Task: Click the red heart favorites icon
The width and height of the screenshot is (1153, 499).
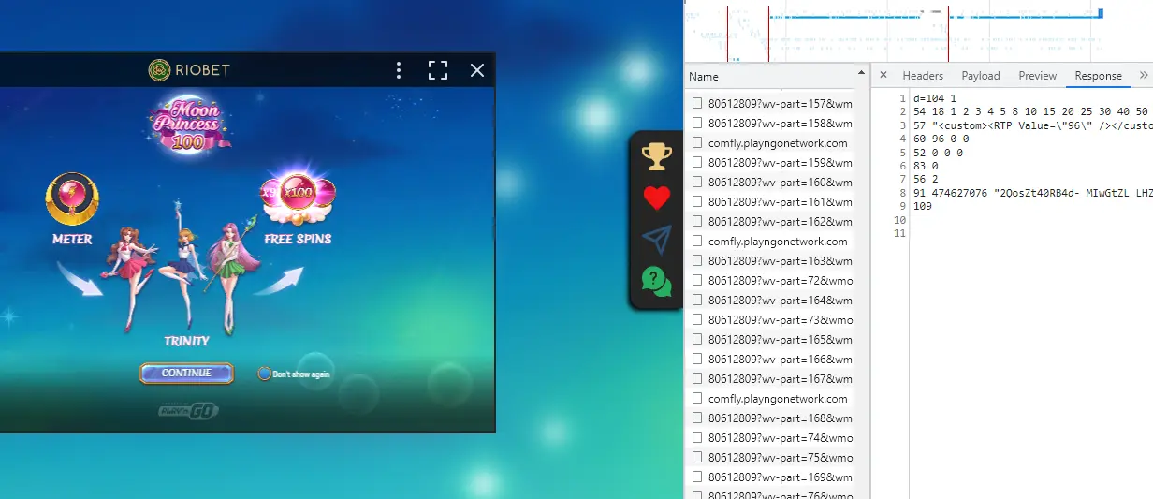Action: tap(657, 198)
